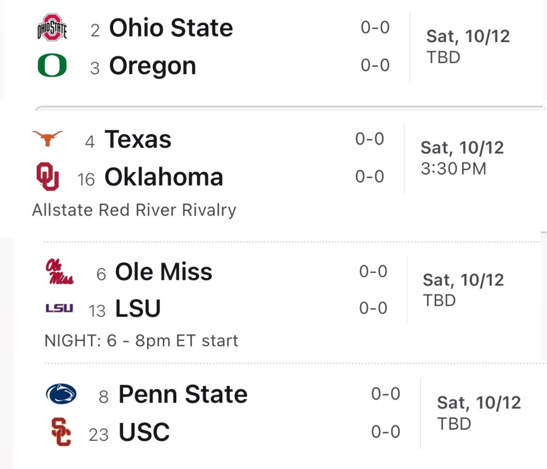Image resolution: width=547 pixels, height=469 pixels.
Task: Select the USC team name
Action: (144, 432)
